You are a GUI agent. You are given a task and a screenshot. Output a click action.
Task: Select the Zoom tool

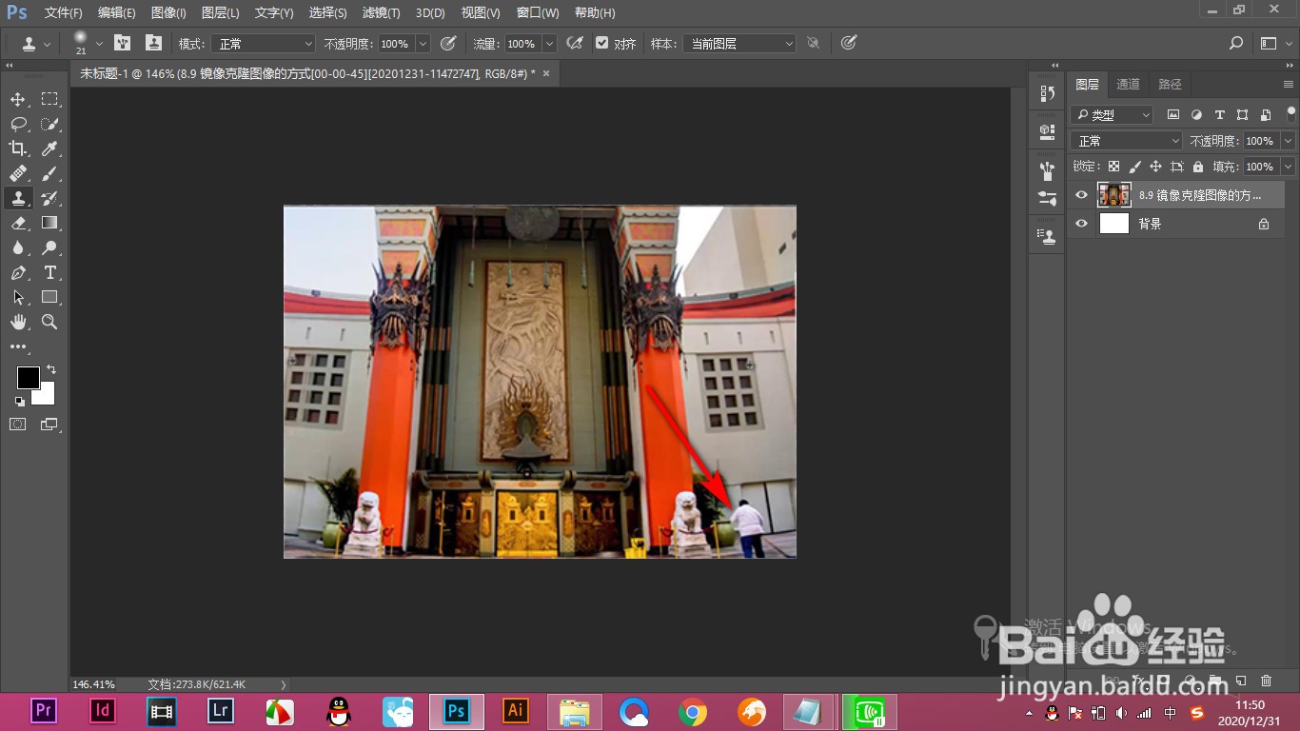pyautogui.click(x=49, y=322)
